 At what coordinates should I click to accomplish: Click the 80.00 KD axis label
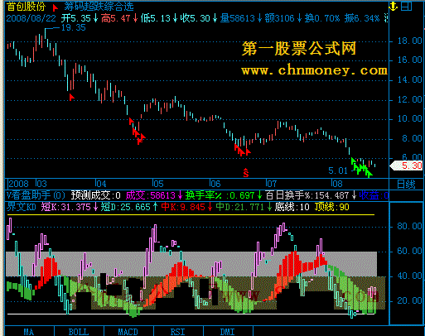[x=410, y=227]
